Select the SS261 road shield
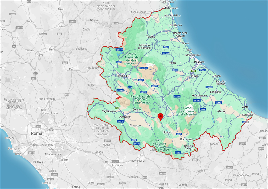 coord(143,92)
